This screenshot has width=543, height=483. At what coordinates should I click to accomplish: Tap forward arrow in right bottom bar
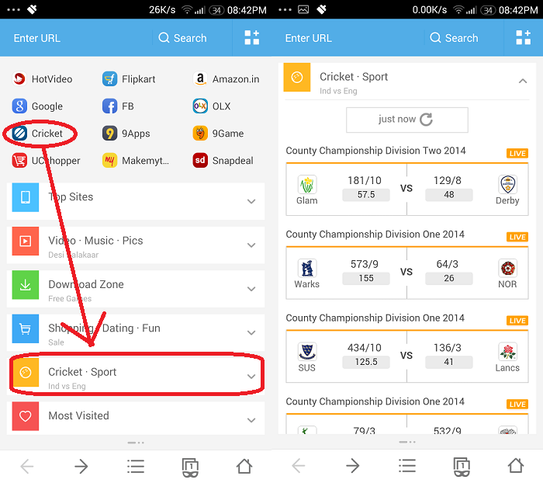click(353, 466)
